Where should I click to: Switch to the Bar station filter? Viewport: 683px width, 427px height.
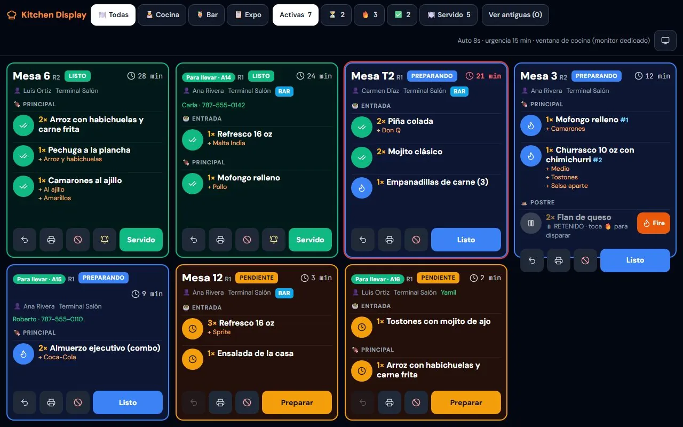click(x=207, y=15)
